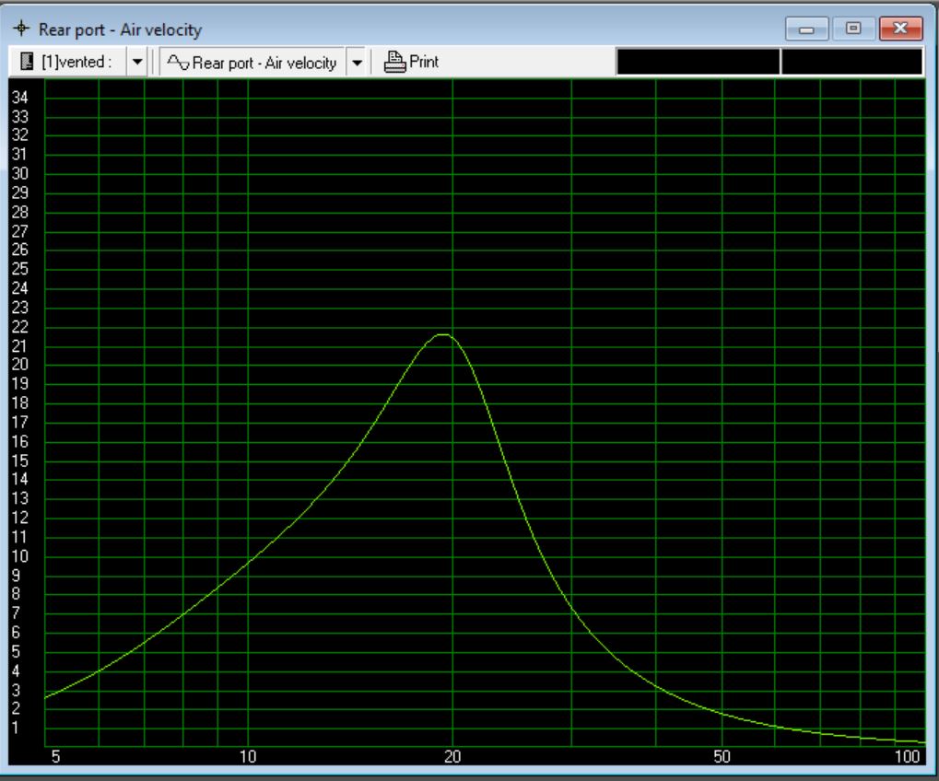Click the 5 frequency axis label

coord(55,756)
